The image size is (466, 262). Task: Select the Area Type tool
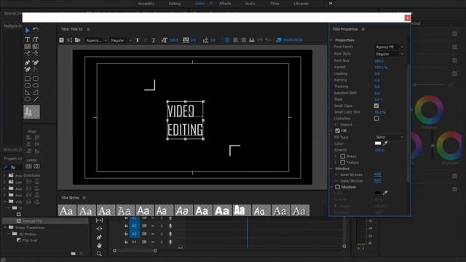pyautogui.click(x=28, y=46)
